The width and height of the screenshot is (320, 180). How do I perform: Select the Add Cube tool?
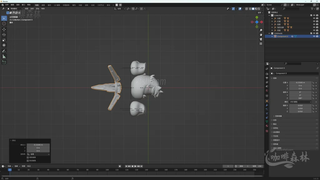point(4,62)
